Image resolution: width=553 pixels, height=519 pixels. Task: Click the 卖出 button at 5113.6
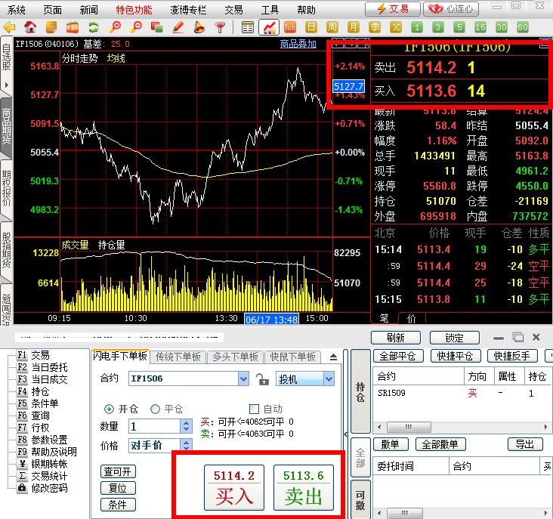click(x=303, y=487)
